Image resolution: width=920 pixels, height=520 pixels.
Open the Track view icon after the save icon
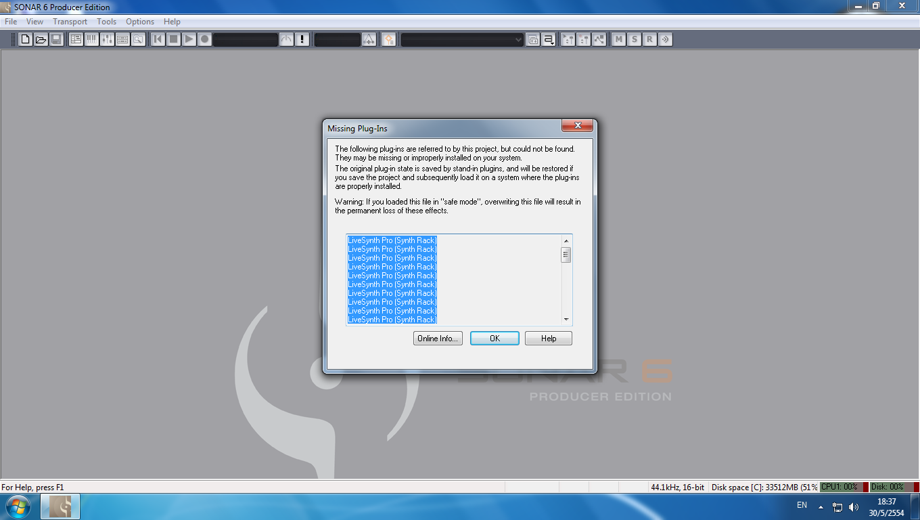(x=76, y=39)
